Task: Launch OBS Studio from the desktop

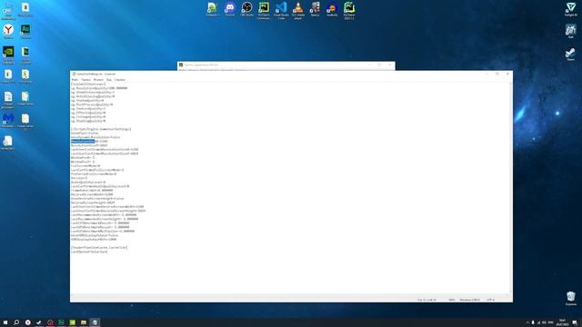Action: (x=246, y=9)
